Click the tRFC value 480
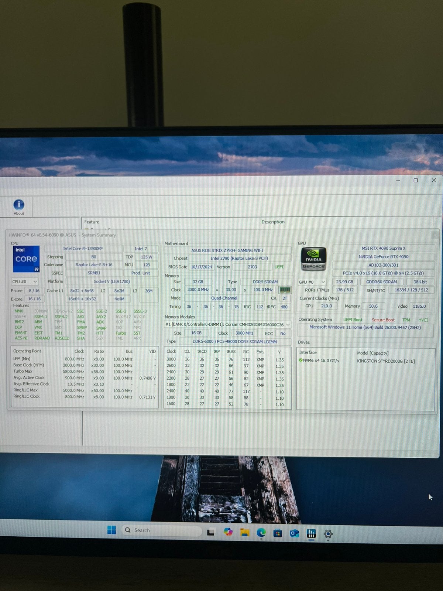The height and width of the screenshot is (591, 443). click(284, 307)
